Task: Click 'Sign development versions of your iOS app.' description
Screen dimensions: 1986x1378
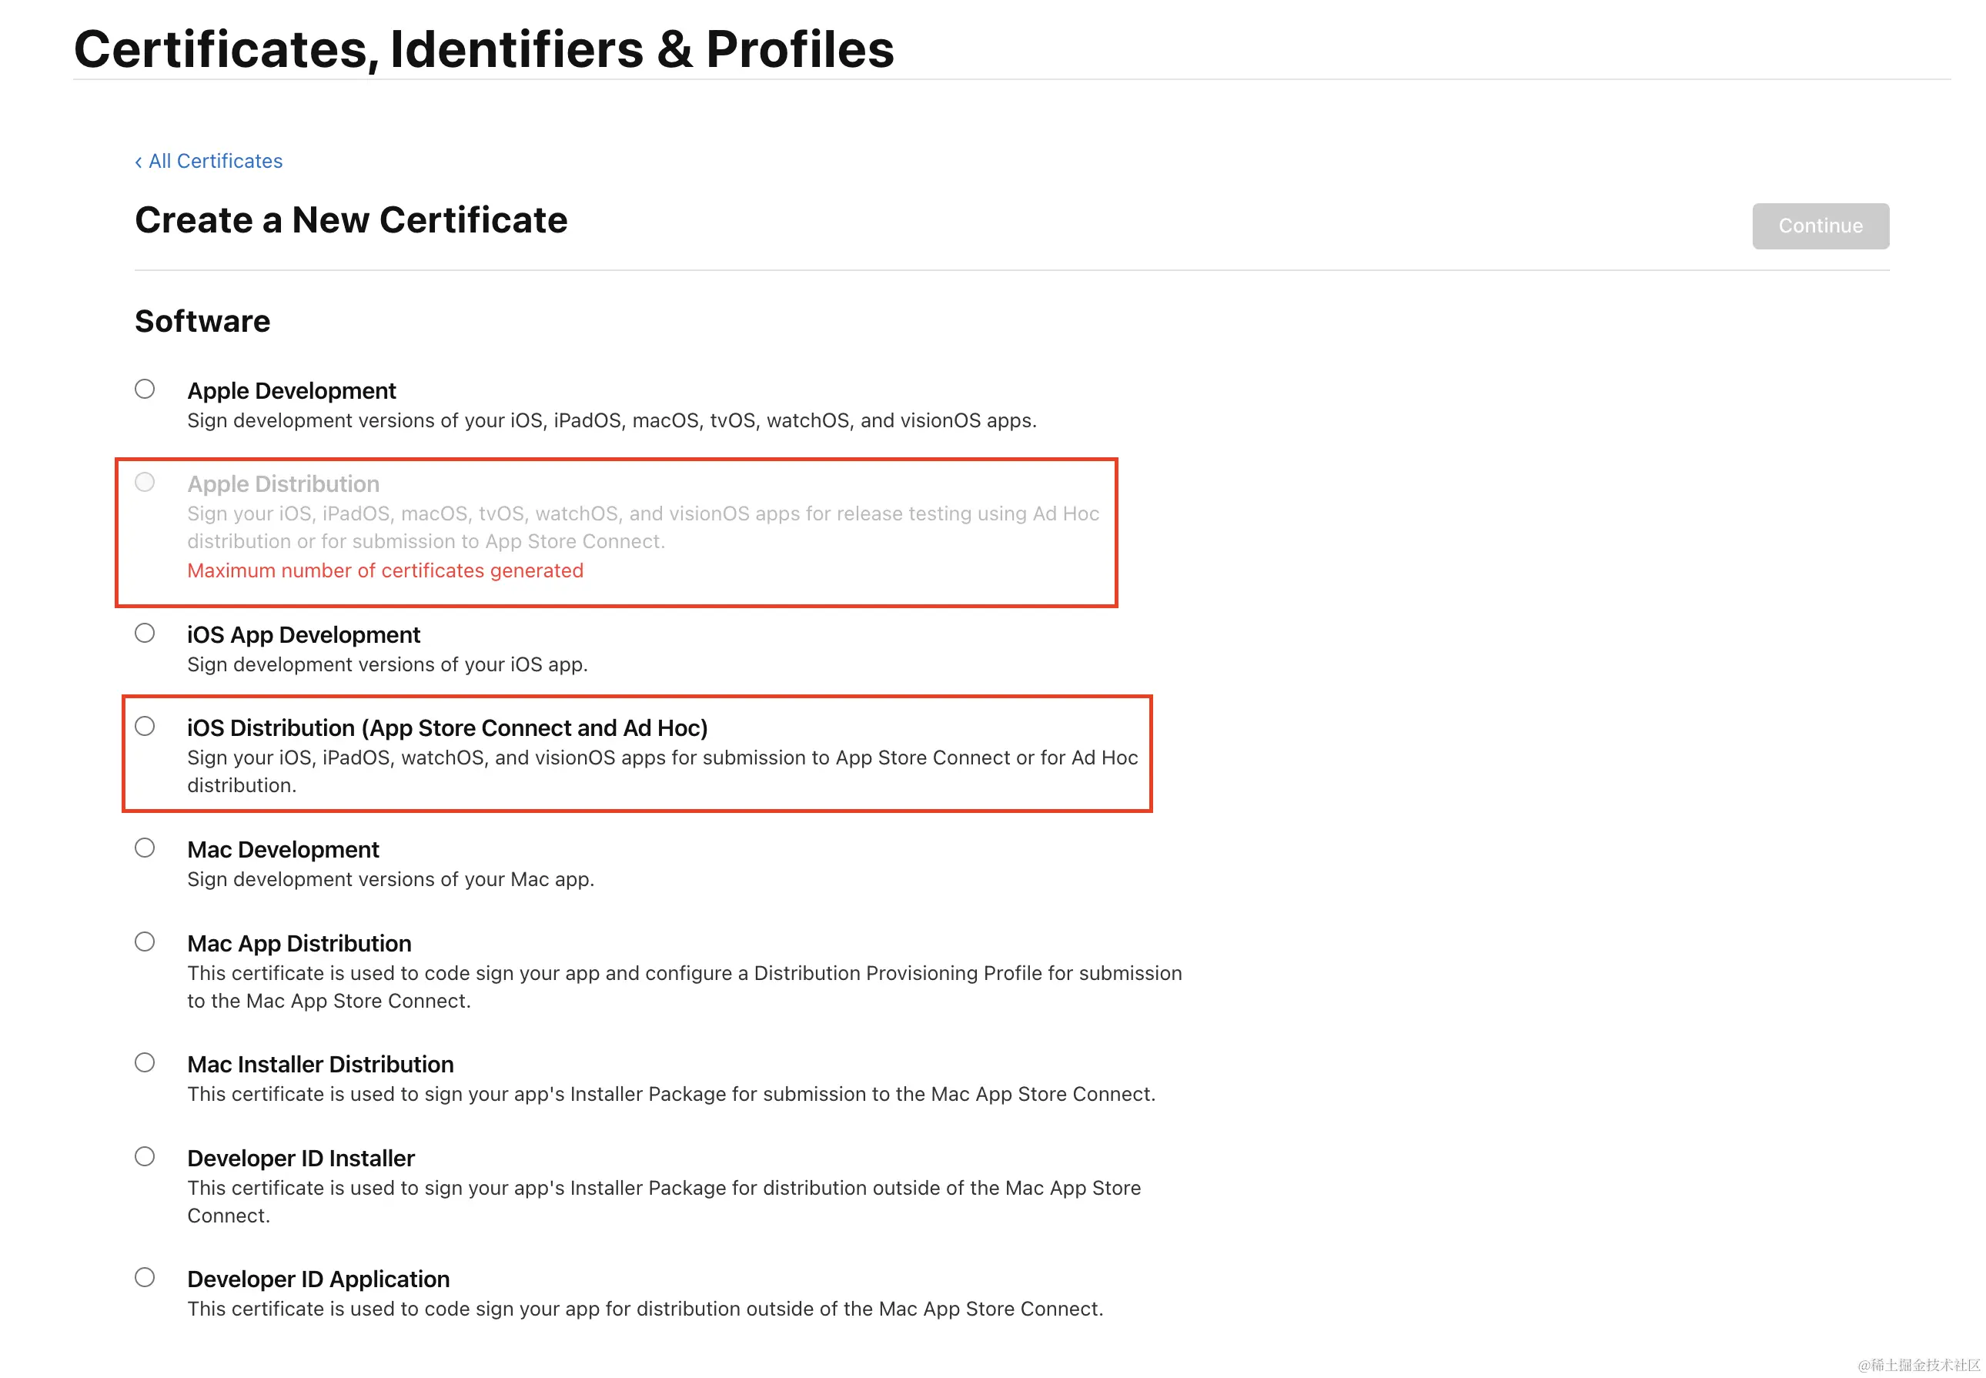Action: 387,665
